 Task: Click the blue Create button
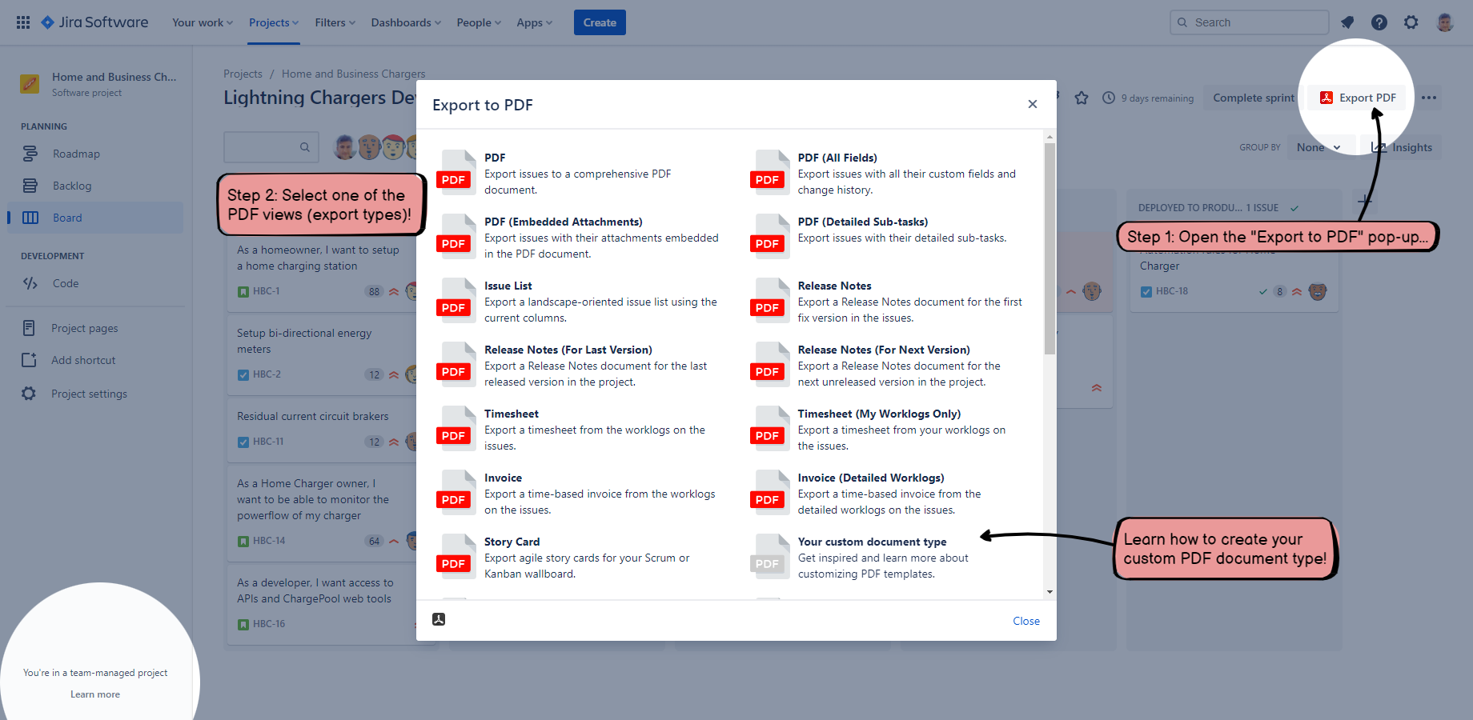point(600,22)
